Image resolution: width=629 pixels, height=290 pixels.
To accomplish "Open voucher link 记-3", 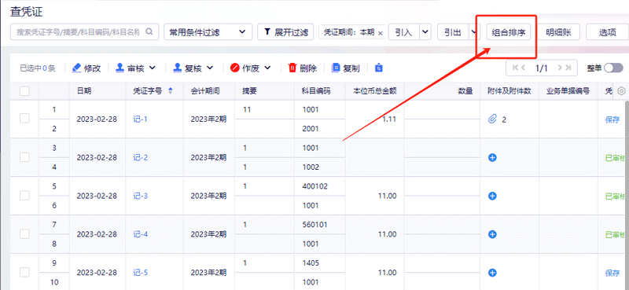I will 141,196.
